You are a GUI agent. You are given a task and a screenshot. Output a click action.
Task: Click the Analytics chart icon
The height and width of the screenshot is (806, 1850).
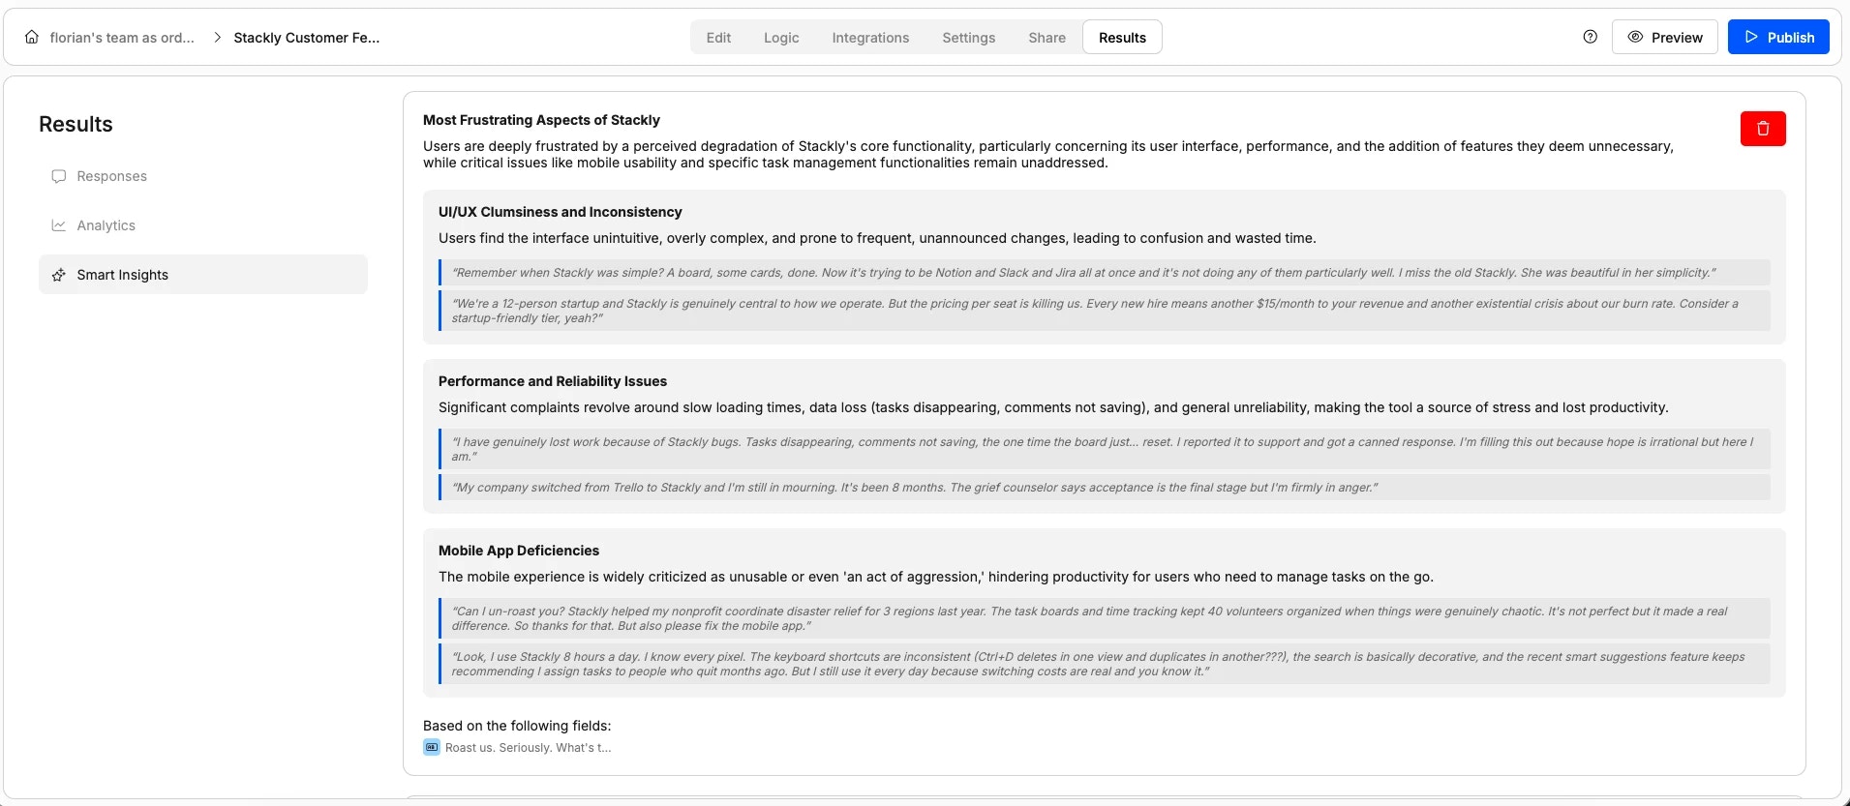click(59, 224)
